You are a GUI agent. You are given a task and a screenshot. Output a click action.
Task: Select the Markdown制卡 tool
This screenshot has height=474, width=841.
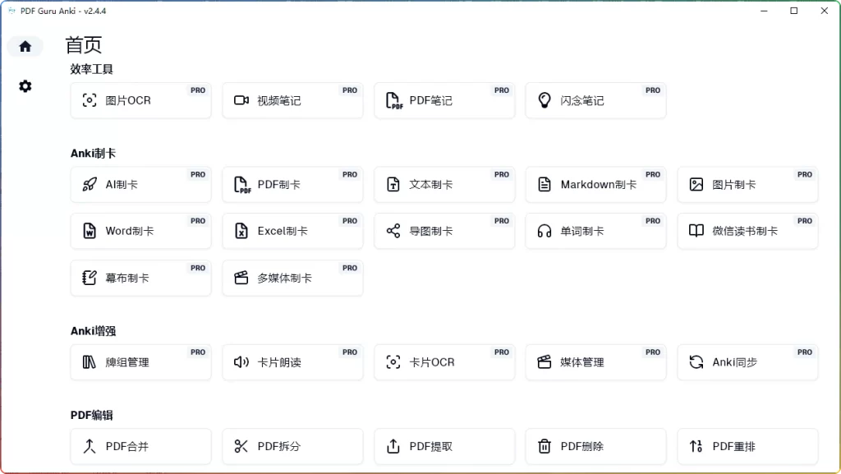(595, 184)
